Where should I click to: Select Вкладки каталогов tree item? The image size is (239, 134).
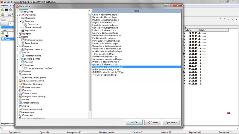coord(31,87)
